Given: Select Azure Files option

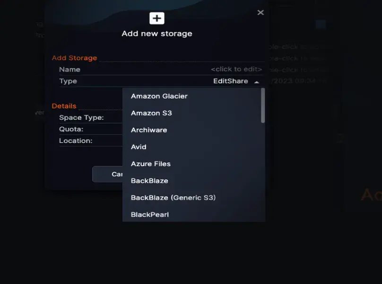Looking at the screenshot, I should click(x=150, y=164).
